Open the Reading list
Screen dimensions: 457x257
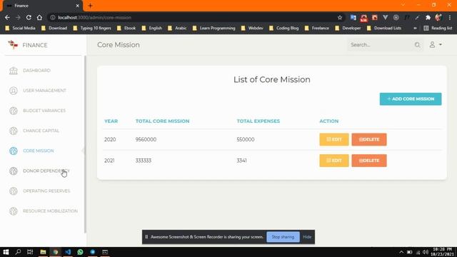coord(438,29)
